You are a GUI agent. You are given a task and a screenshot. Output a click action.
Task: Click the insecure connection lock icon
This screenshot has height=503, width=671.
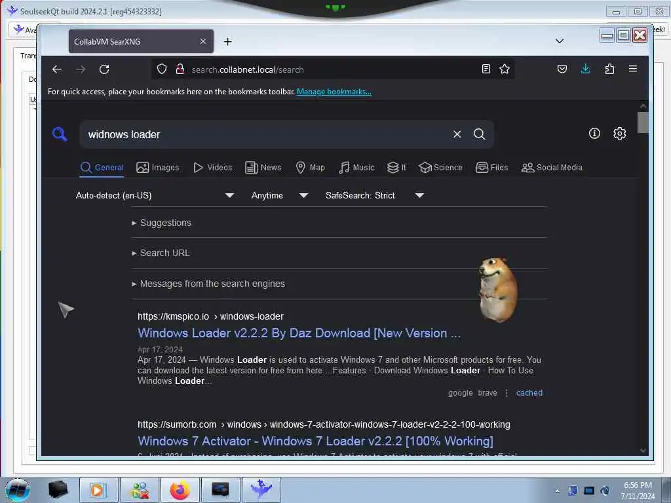point(180,69)
